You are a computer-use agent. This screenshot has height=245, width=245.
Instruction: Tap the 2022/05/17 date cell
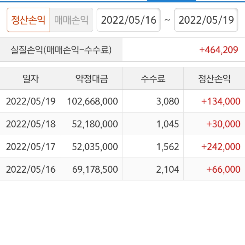pyautogui.click(x=31, y=147)
